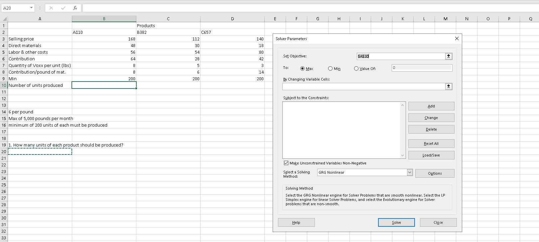Click the 'Labor & other costs' cell
This screenshot has height=242, width=539.
pos(40,52)
